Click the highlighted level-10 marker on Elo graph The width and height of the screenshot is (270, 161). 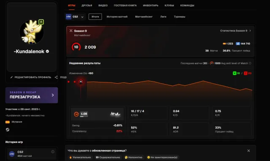(x=81, y=82)
